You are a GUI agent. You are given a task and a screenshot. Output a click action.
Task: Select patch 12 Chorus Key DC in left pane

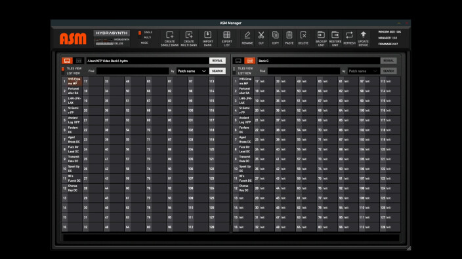tap(72, 188)
